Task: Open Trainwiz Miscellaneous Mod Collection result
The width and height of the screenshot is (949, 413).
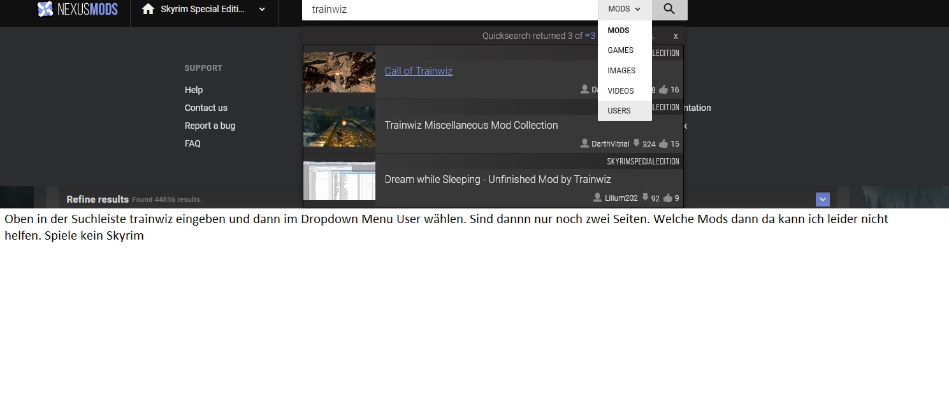Action: coord(471,125)
